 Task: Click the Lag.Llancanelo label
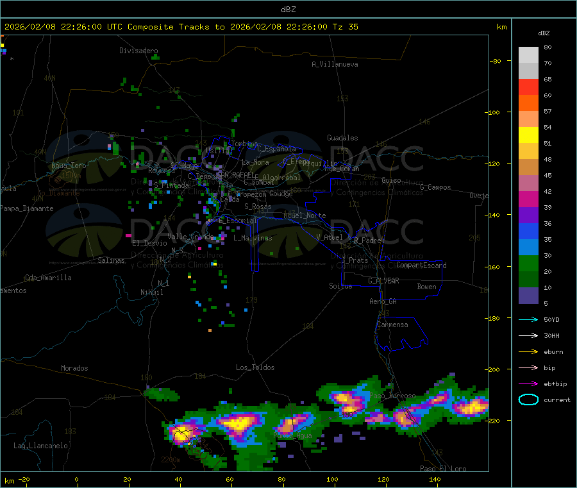pyautogui.click(x=40, y=446)
